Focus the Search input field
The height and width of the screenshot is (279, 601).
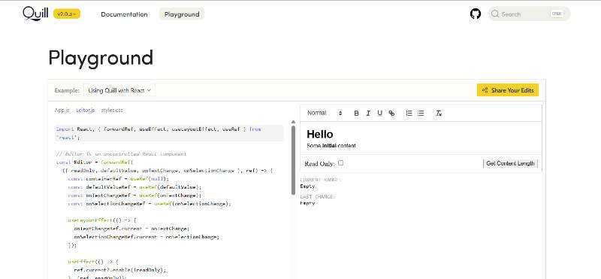coord(529,14)
